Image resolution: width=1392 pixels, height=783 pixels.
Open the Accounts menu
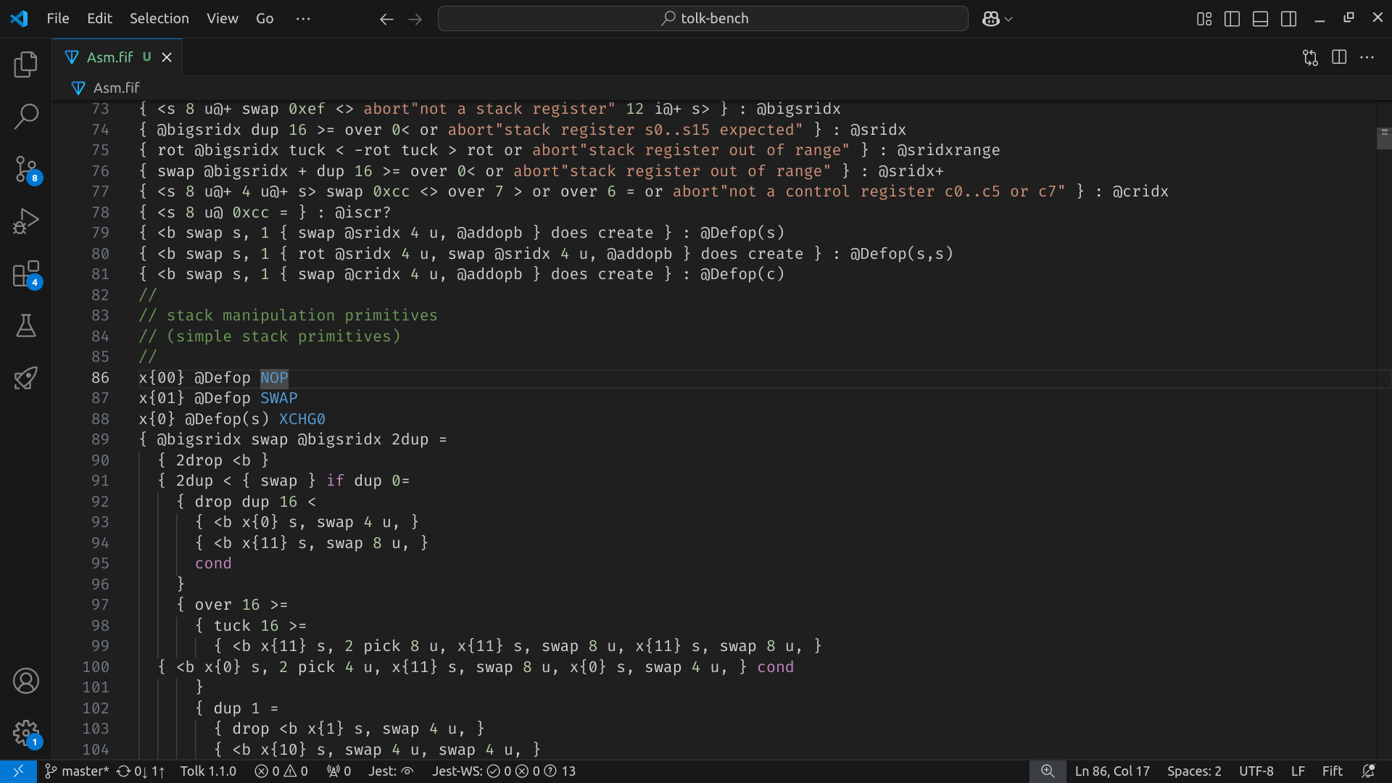(26, 681)
